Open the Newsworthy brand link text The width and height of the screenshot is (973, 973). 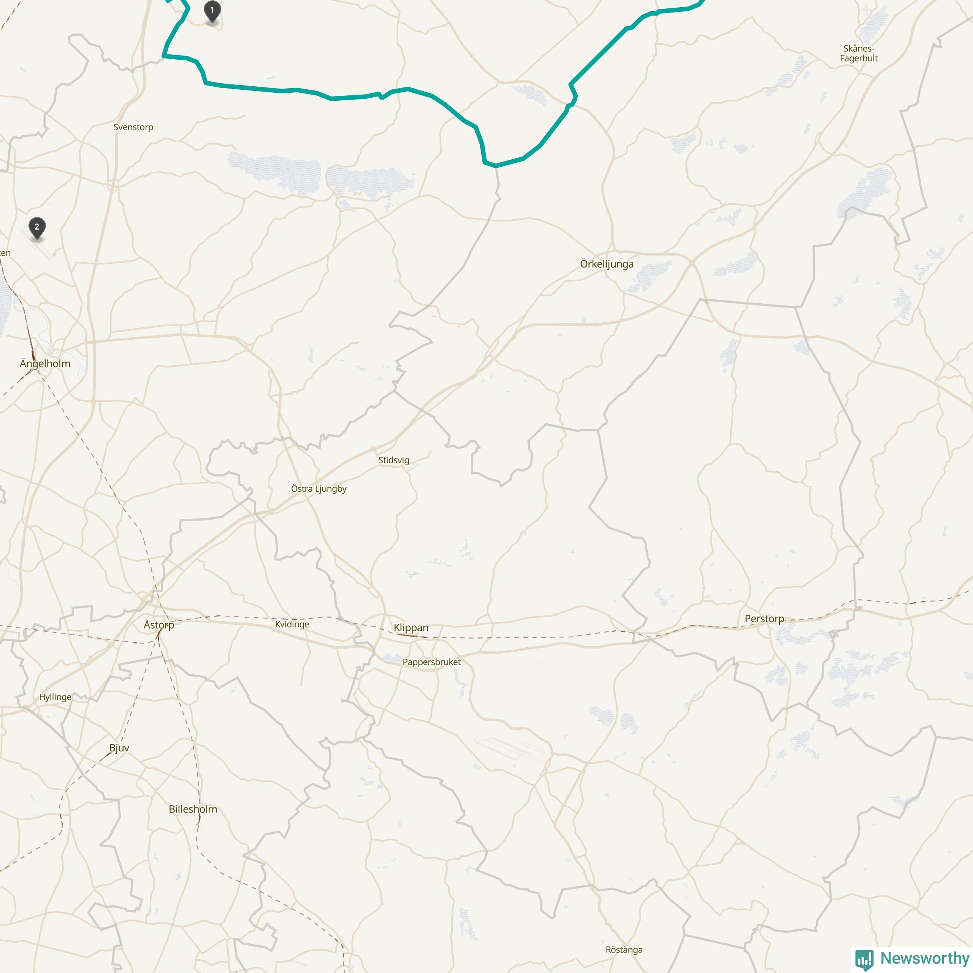tap(925, 958)
